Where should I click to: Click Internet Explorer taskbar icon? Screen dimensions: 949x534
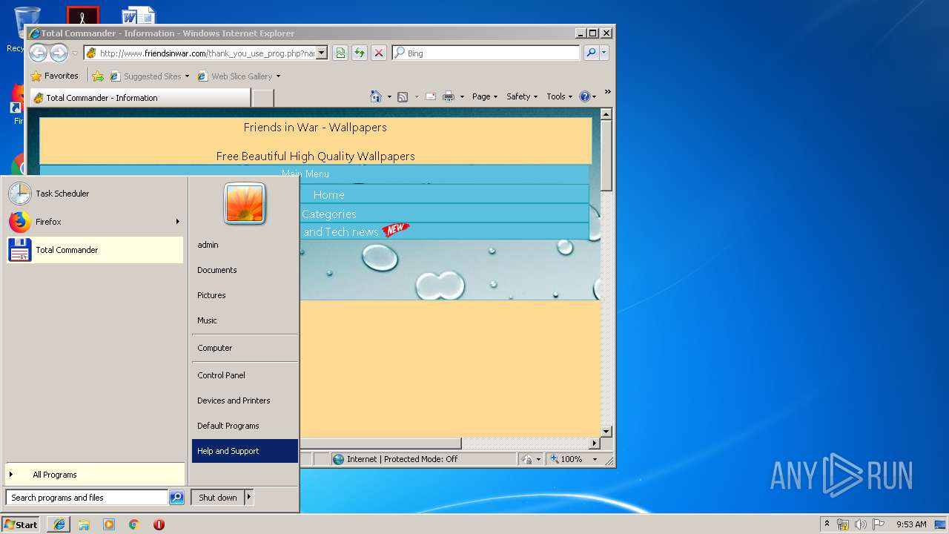point(59,524)
